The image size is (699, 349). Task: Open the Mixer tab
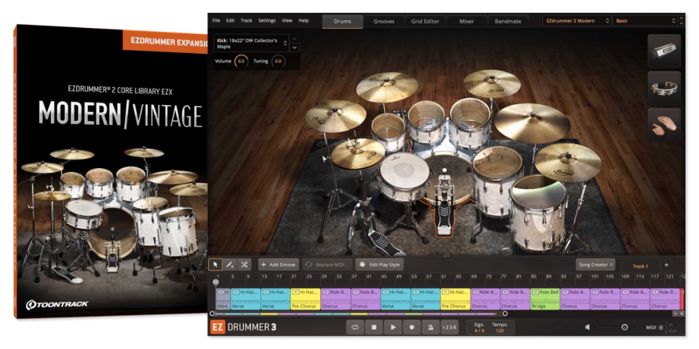tap(467, 21)
